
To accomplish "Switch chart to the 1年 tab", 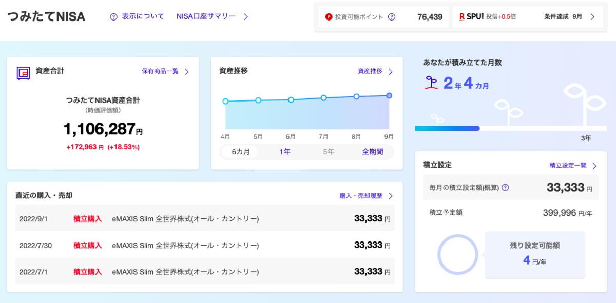I will click(285, 152).
